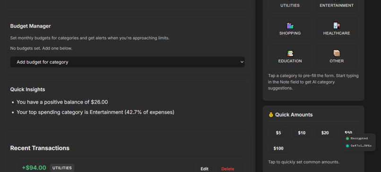Select the Other box icon
Image resolution: width=381 pixels, height=172 pixels.
(x=337, y=53)
